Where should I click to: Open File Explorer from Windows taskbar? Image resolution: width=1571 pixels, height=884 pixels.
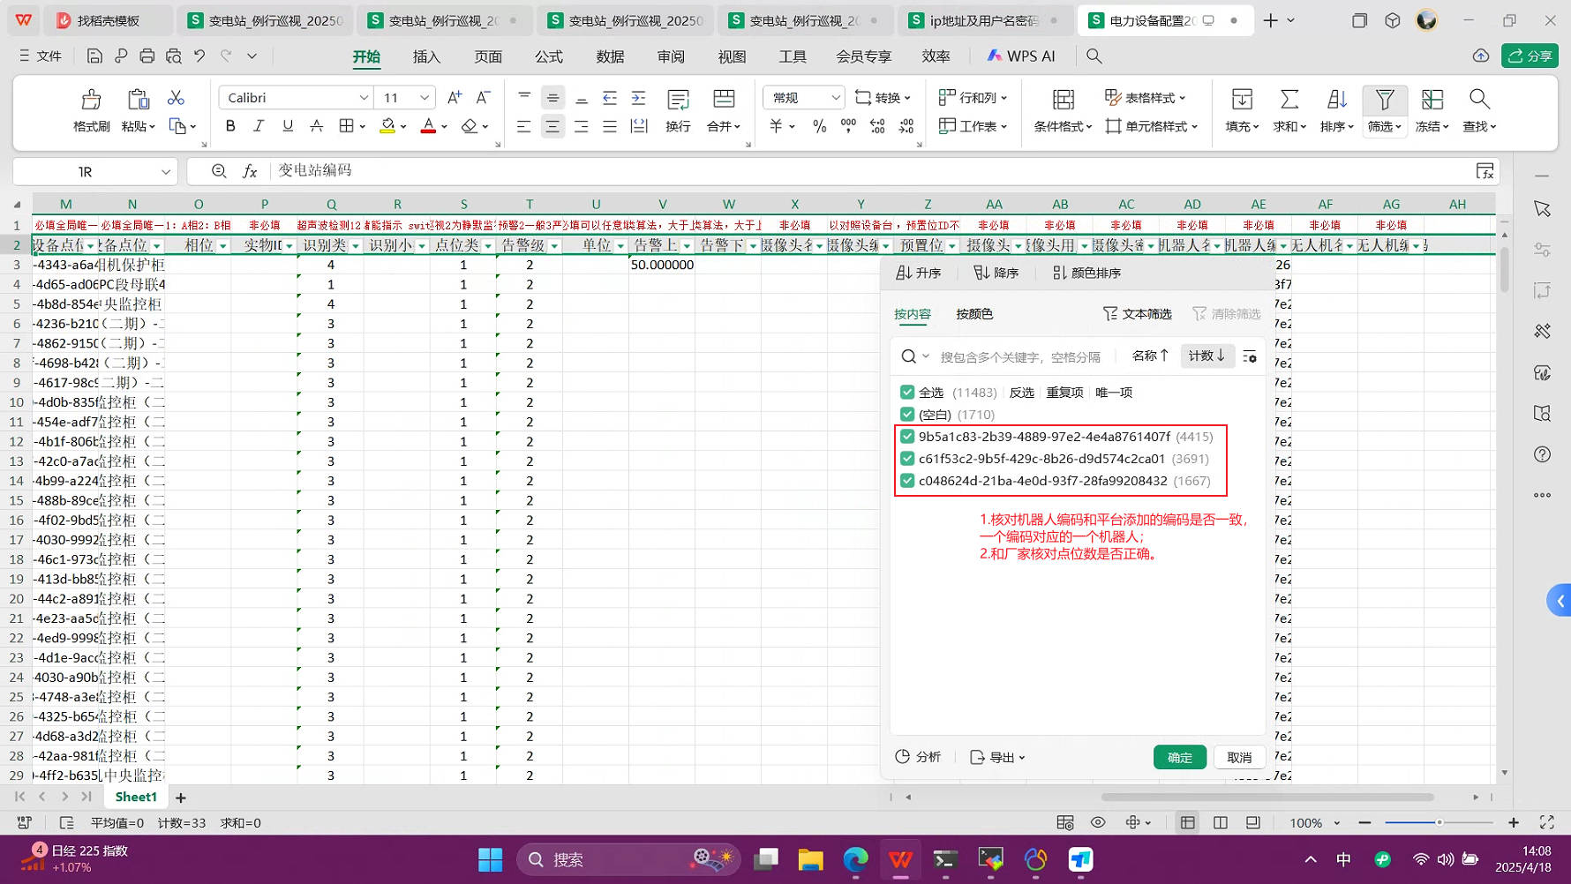pos(810,859)
